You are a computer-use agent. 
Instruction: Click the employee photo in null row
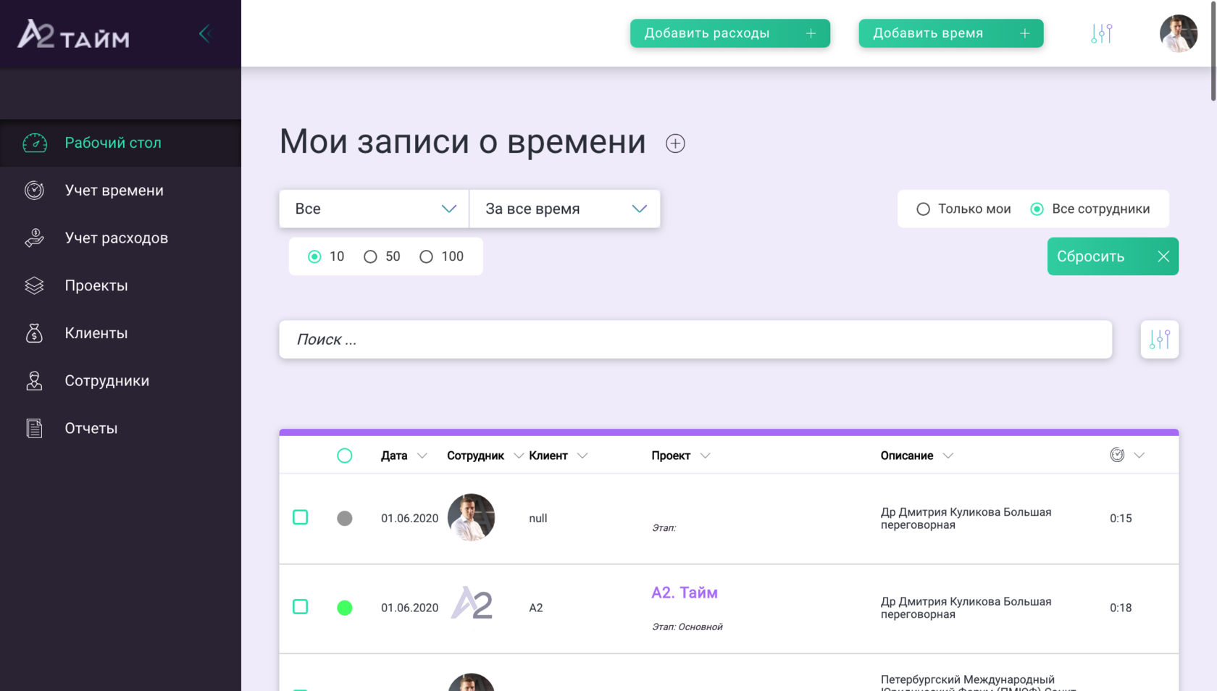[x=472, y=518]
